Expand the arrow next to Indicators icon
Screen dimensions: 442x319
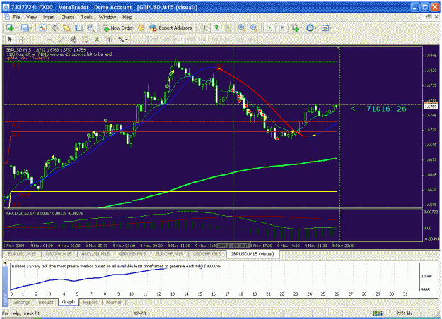[x=301, y=28]
